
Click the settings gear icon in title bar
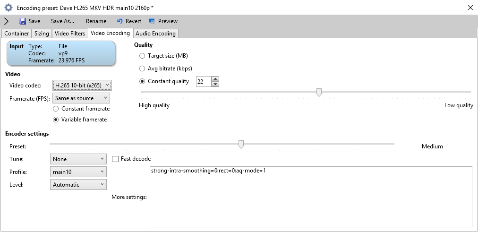[x=8, y=8]
